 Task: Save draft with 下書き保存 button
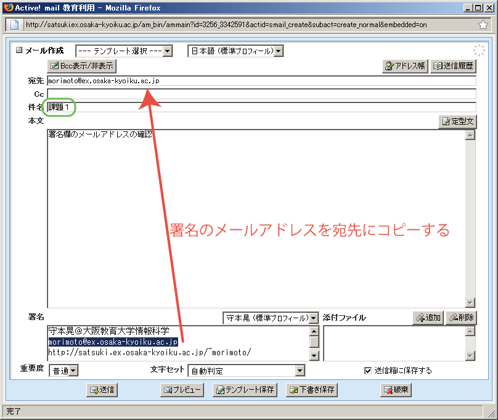tap(312, 390)
